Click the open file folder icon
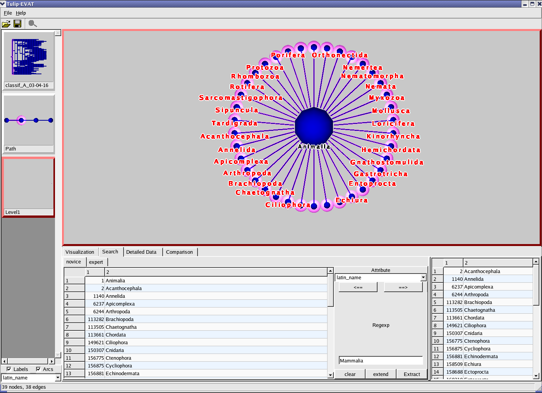This screenshot has height=393, width=542. pos(6,24)
